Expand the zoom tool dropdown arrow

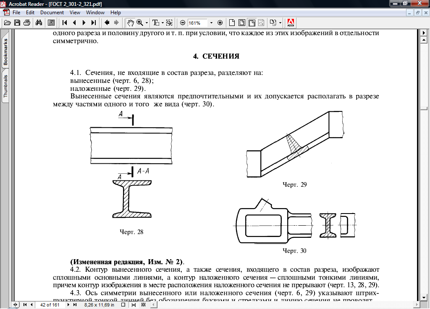147,23
